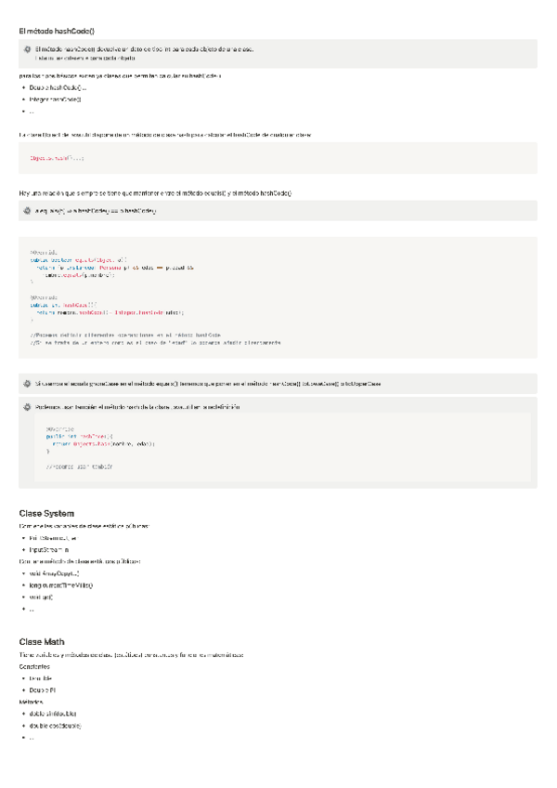
Task: Click the 'El método hashCode()' heading
Action: pyautogui.click(x=57, y=32)
